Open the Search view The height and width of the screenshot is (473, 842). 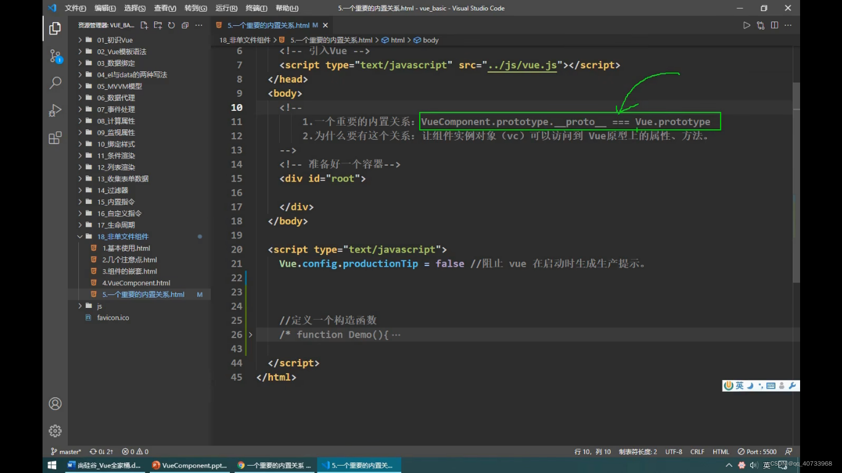point(55,83)
